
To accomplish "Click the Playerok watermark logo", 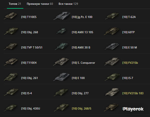I will click(x=133, y=109).
